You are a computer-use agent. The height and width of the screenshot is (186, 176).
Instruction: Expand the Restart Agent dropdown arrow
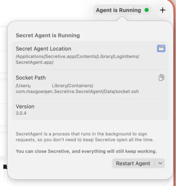tap(160, 163)
